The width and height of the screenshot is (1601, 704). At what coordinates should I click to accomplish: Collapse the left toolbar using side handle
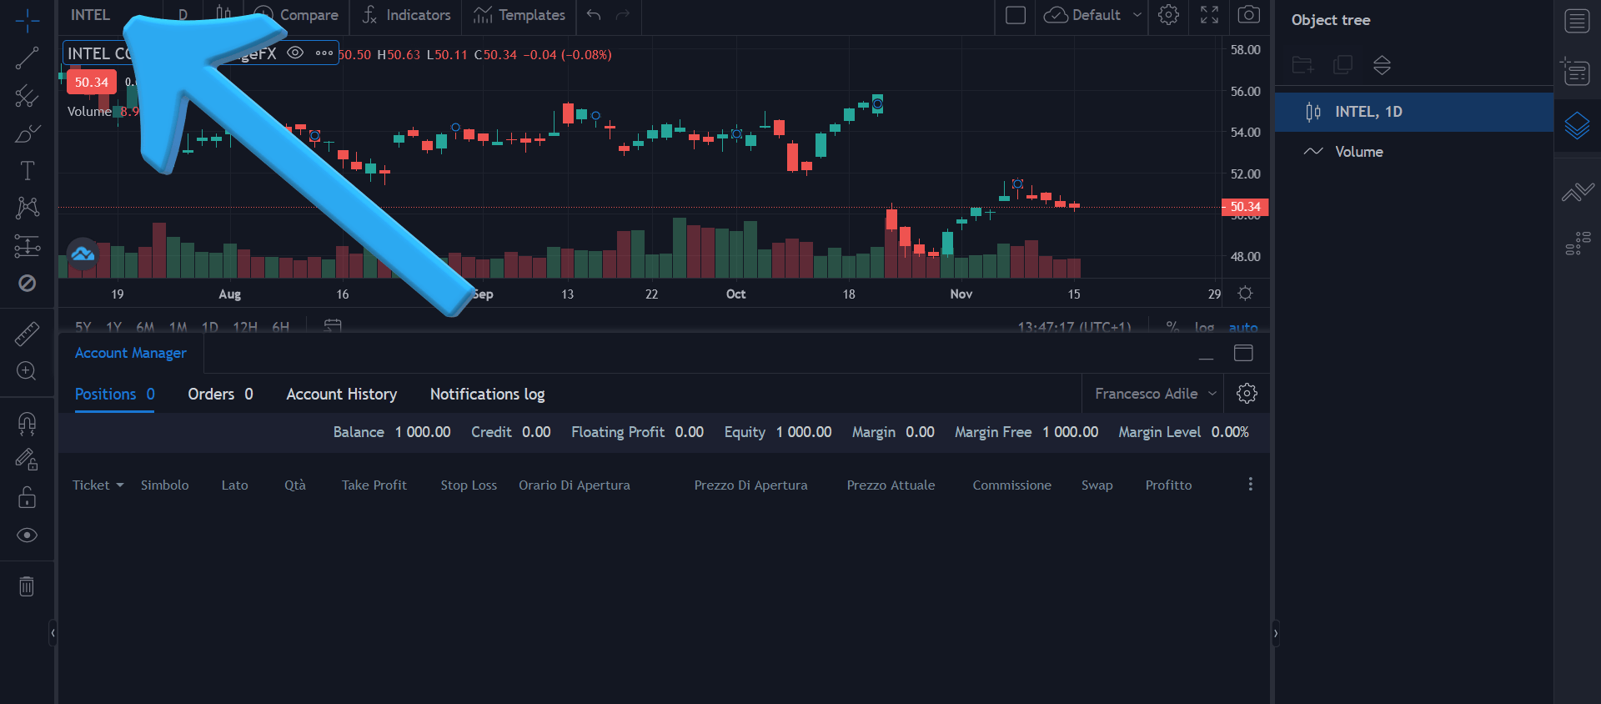tap(53, 633)
